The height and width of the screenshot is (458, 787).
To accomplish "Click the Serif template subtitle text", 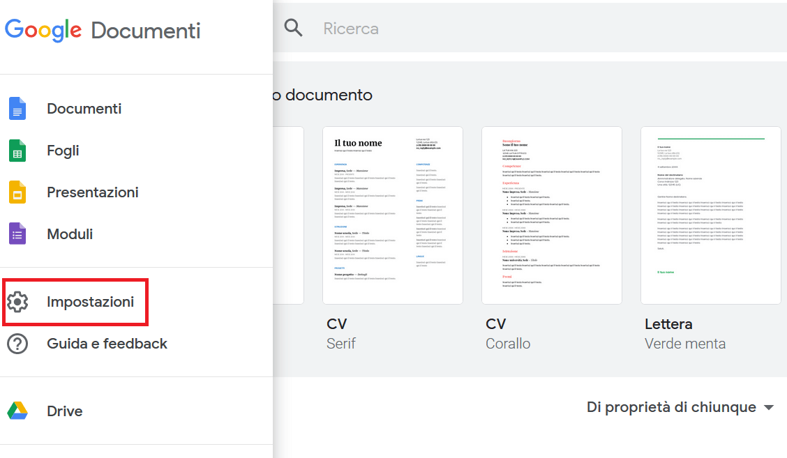I will [x=340, y=344].
